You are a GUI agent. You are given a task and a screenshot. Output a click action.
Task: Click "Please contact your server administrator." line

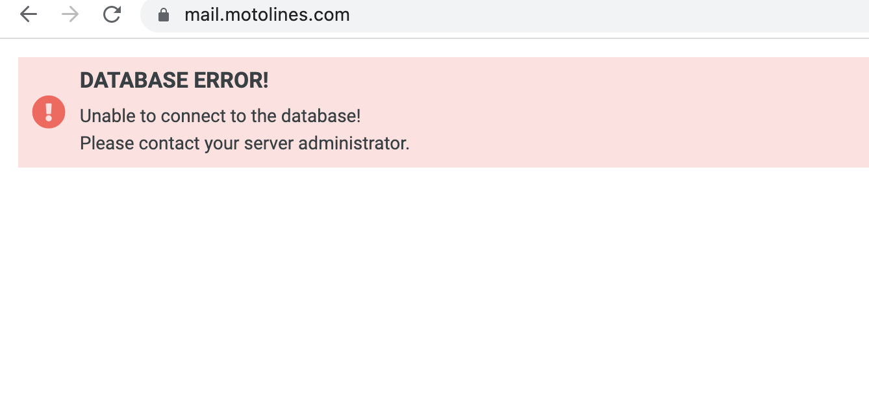tap(244, 143)
